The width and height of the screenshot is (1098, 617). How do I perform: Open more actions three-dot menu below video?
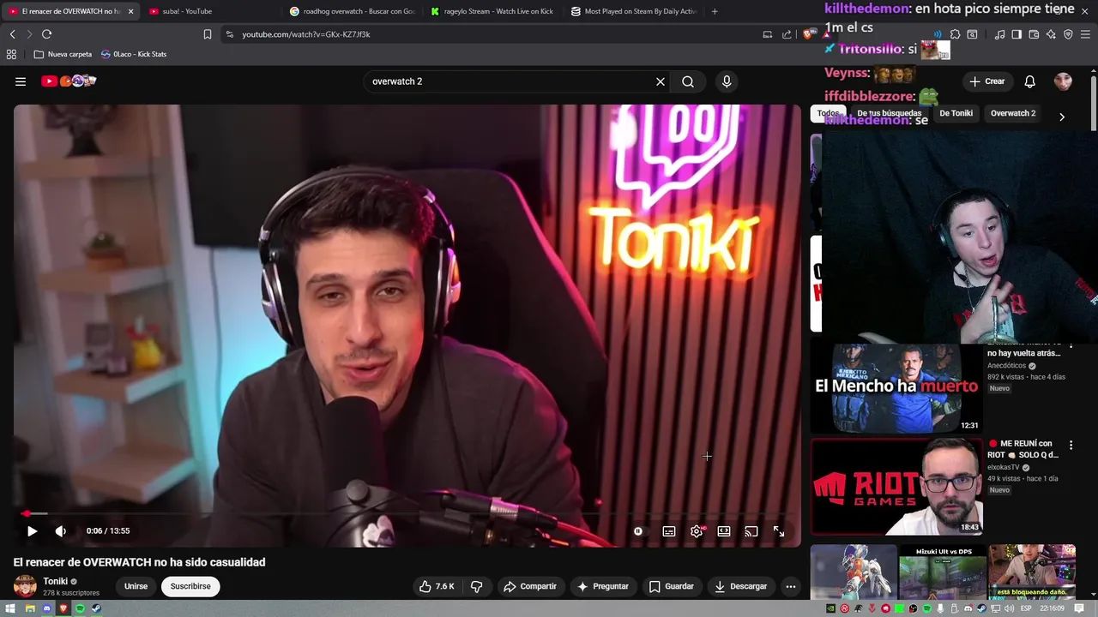pos(791,586)
